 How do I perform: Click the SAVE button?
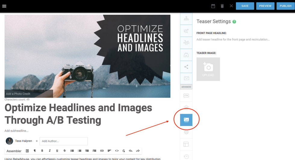coord(245,6)
